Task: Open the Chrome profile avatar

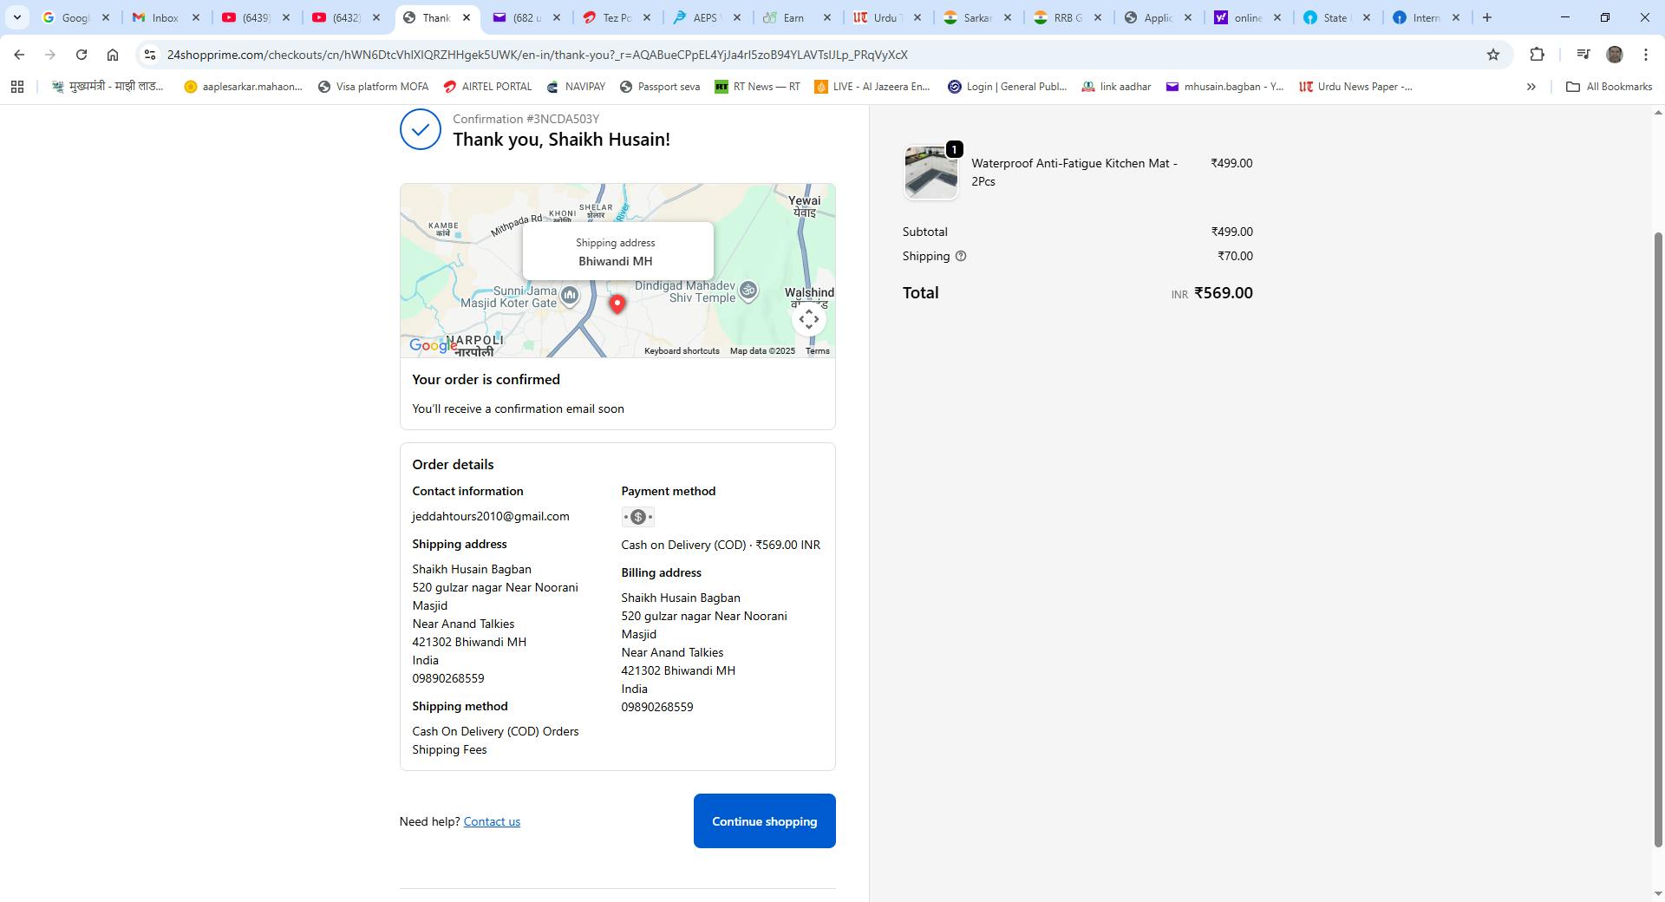Action: (1614, 55)
